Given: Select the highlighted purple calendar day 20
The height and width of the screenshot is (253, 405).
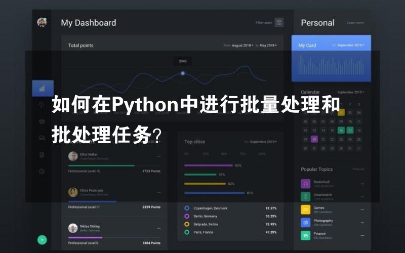Looking at the screenshot, I should [x=314, y=139].
